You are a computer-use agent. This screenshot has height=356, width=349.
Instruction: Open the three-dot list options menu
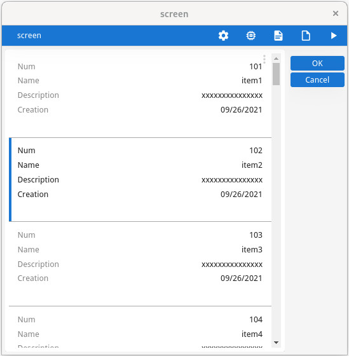(x=264, y=59)
